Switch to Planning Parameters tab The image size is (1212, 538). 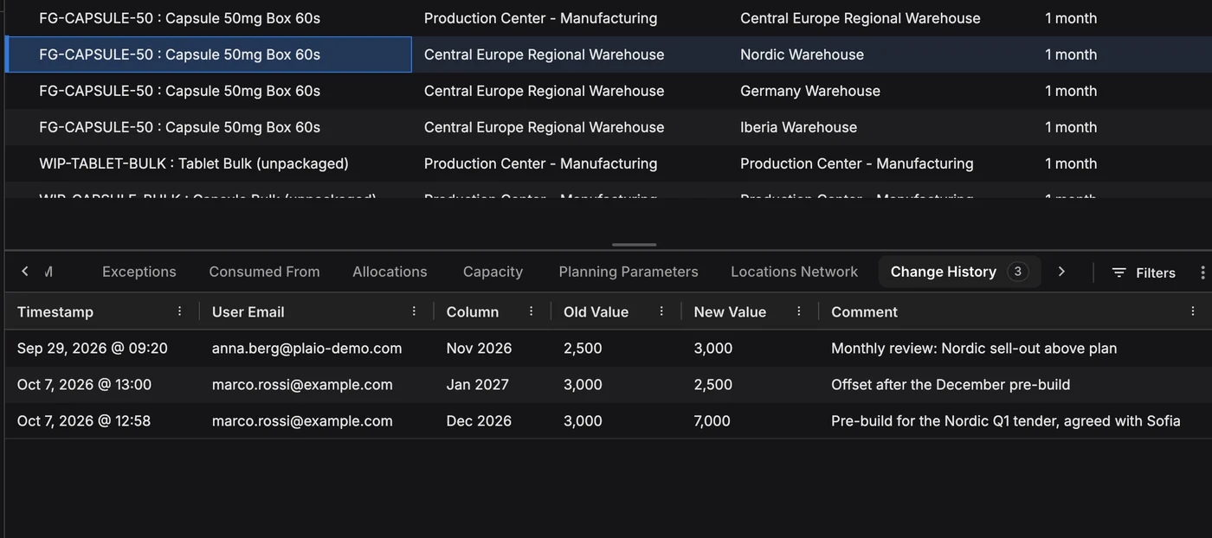[x=629, y=272]
